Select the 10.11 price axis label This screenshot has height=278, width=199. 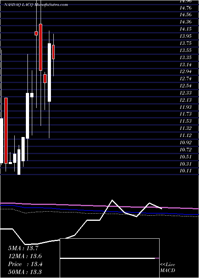(185, 171)
